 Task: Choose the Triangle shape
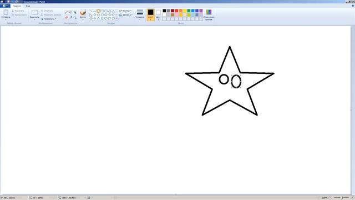click(113, 11)
